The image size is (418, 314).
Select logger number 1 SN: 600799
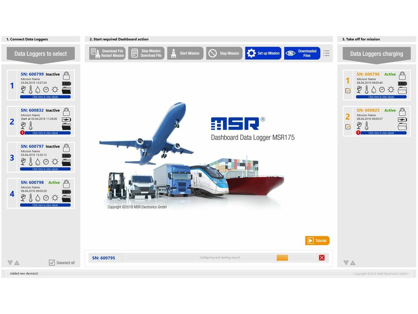coord(41,85)
